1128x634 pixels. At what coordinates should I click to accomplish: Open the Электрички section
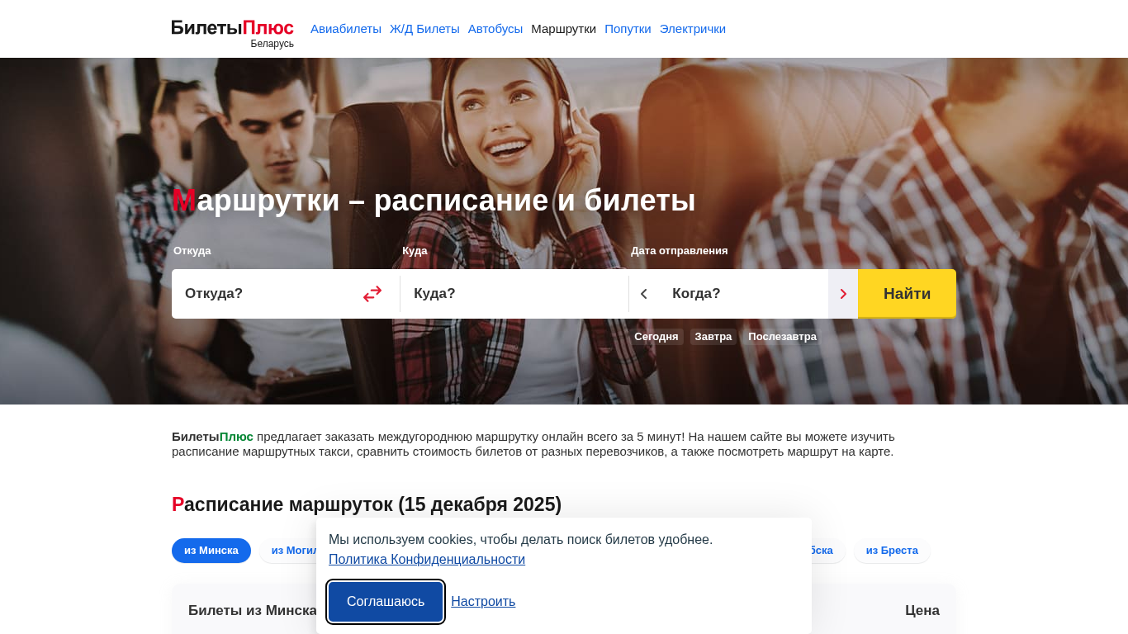(x=693, y=29)
